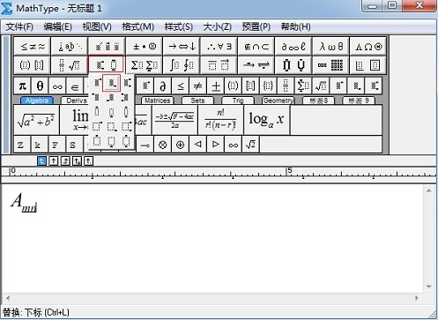Screen dimensions: 438x320
Task: Insert the √2 expression from bottom bar
Action: [250, 145]
